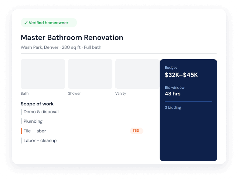Click the gray marker beside Plumbing

[21, 121]
